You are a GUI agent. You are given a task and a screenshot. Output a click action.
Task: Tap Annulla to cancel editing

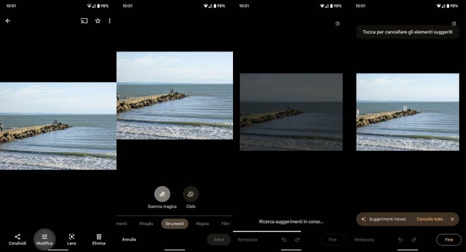coord(129,239)
